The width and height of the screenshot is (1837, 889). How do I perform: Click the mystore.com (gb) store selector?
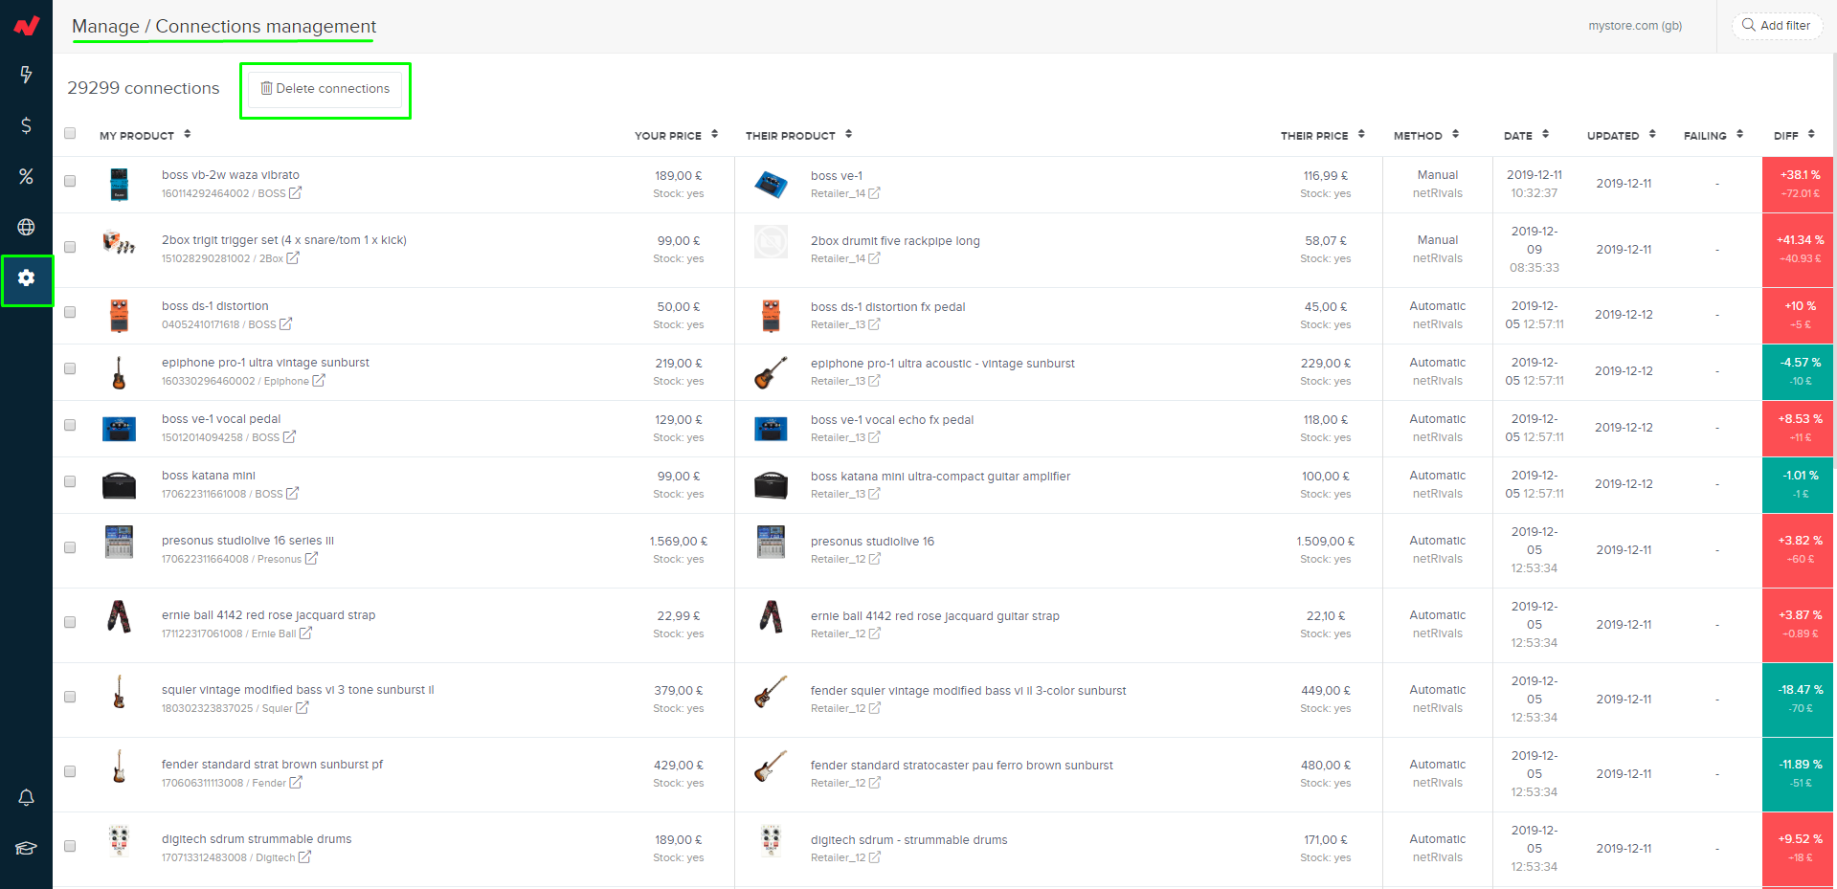[x=1635, y=26]
